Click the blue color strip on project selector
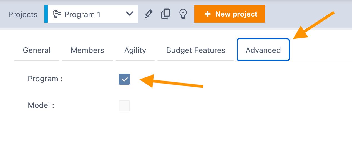 pos(46,14)
